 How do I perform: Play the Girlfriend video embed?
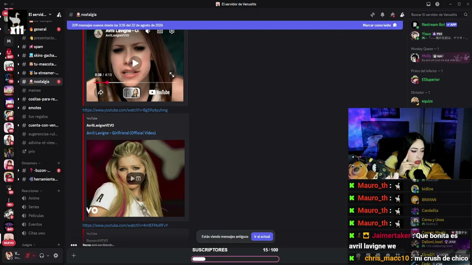[x=132, y=179]
